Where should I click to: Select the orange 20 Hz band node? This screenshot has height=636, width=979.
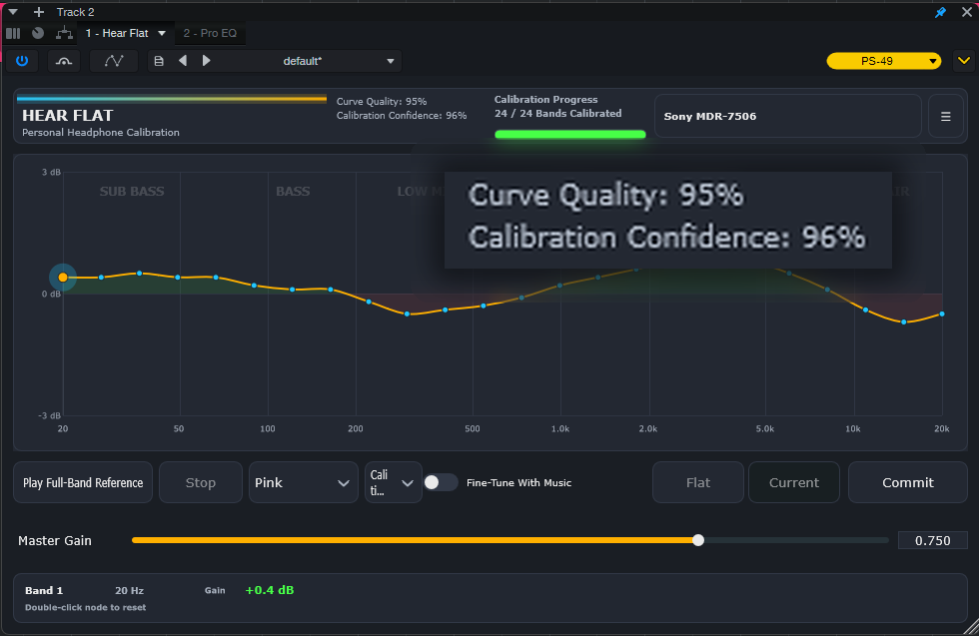coord(62,278)
